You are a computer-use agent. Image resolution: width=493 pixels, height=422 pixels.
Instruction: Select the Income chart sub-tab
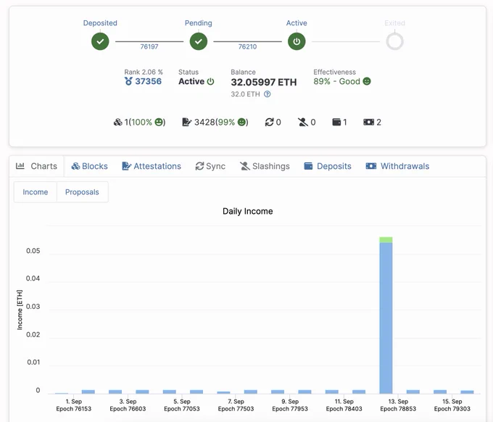tap(36, 192)
